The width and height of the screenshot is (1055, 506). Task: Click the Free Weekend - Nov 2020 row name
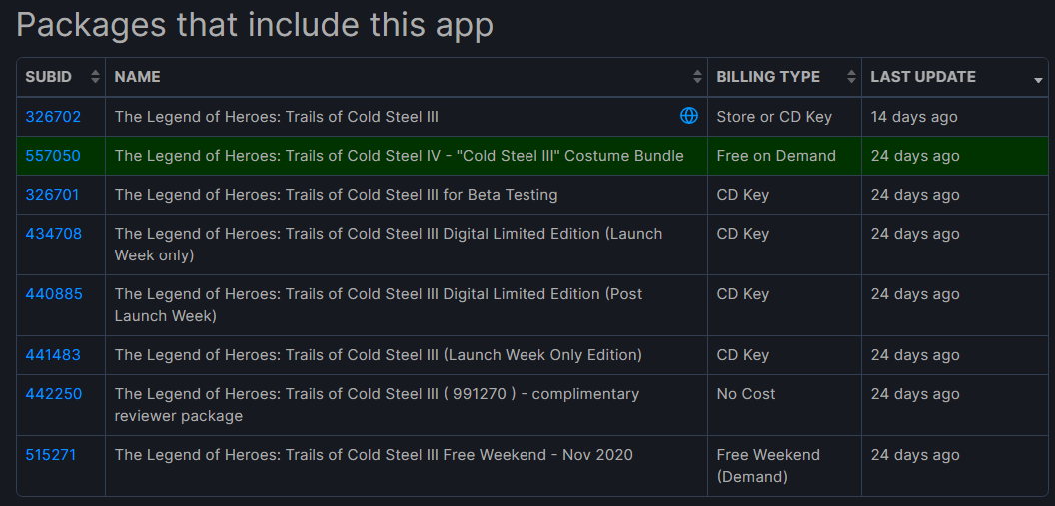tap(374, 455)
